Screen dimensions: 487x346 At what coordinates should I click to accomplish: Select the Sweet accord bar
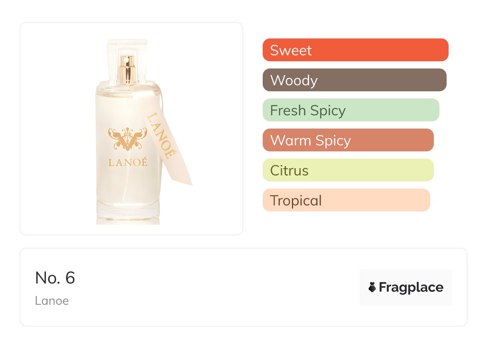click(355, 50)
